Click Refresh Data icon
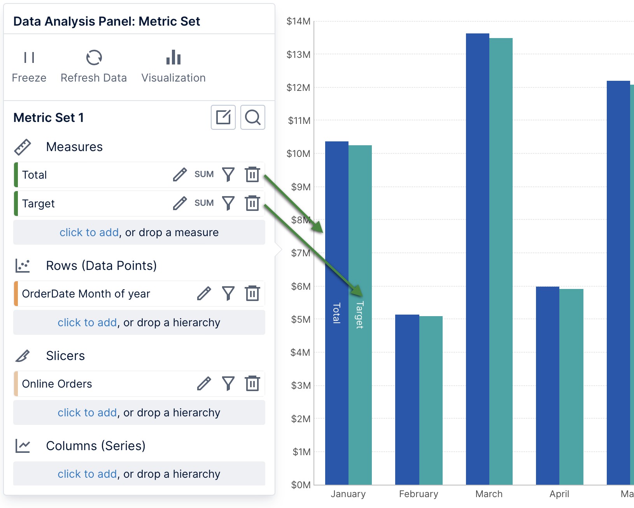The width and height of the screenshot is (634, 508). (x=94, y=58)
